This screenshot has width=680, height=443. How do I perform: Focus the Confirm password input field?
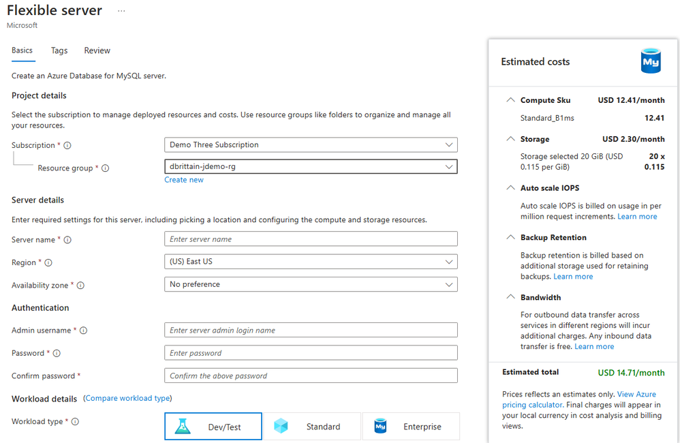(x=311, y=376)
